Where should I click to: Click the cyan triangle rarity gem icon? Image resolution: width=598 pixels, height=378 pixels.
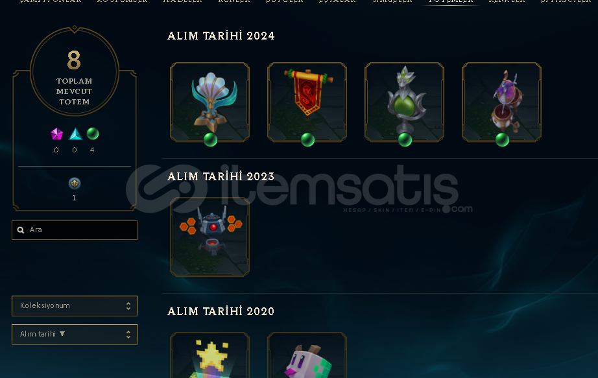pos(75,134)
